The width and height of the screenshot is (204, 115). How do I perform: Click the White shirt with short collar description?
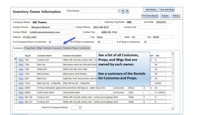(80, 69)
